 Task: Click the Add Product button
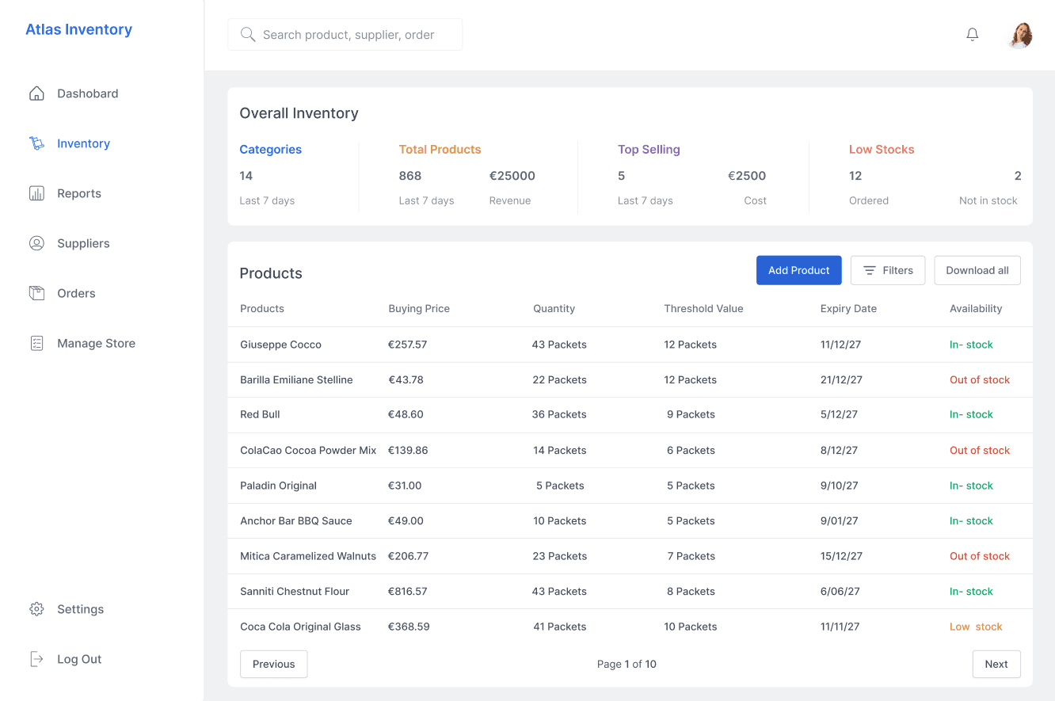(x=799, y=270)
